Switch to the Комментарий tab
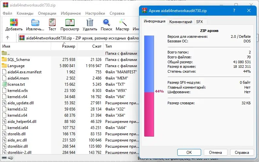 181,22
